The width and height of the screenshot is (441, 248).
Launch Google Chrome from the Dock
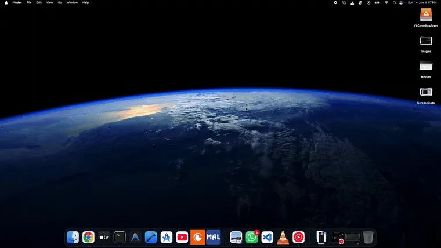pos(88,238)
